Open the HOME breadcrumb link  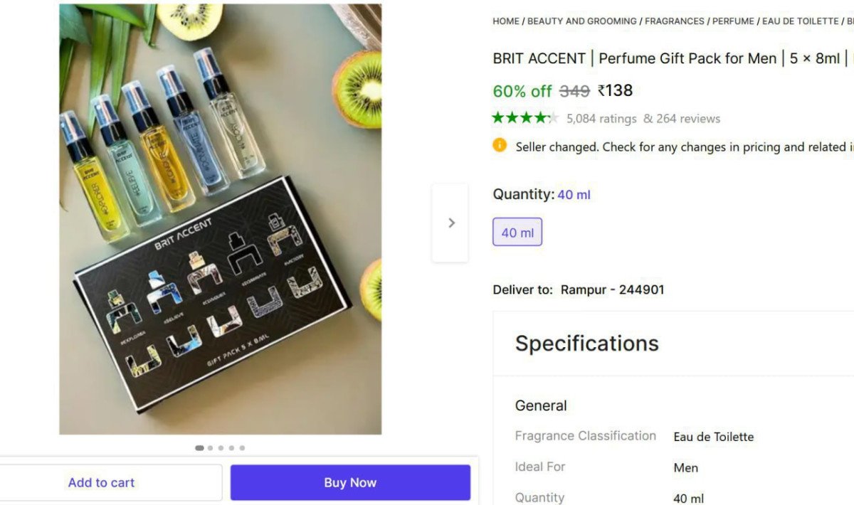click(x=506, y=21)
